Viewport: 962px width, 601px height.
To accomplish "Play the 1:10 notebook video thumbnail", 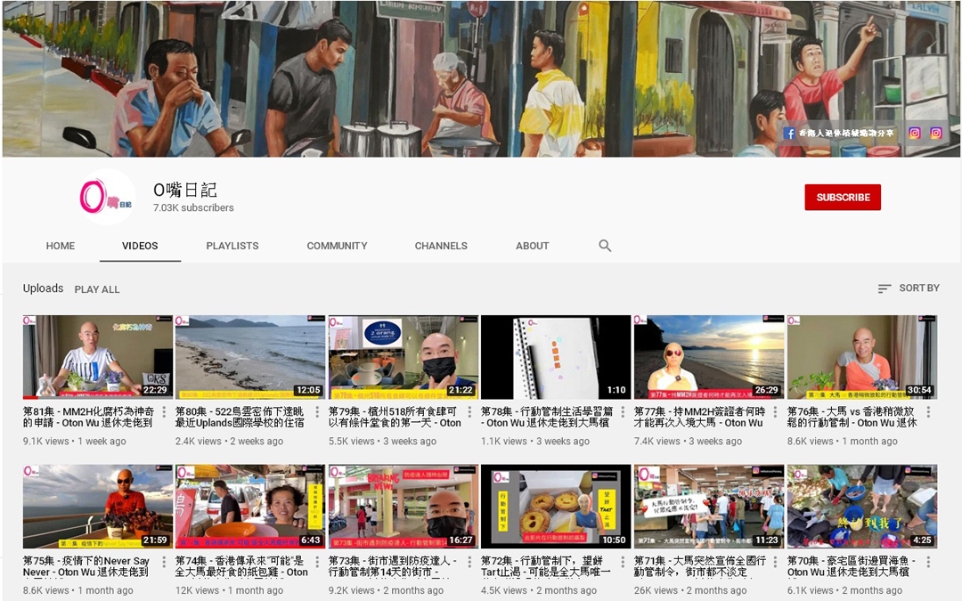I will [556, 357].
